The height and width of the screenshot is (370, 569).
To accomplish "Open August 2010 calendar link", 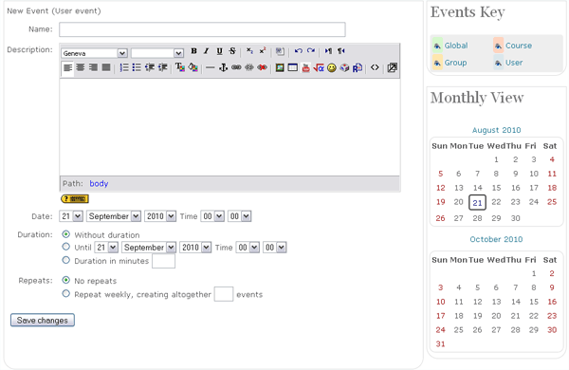I will coord(496,130).
